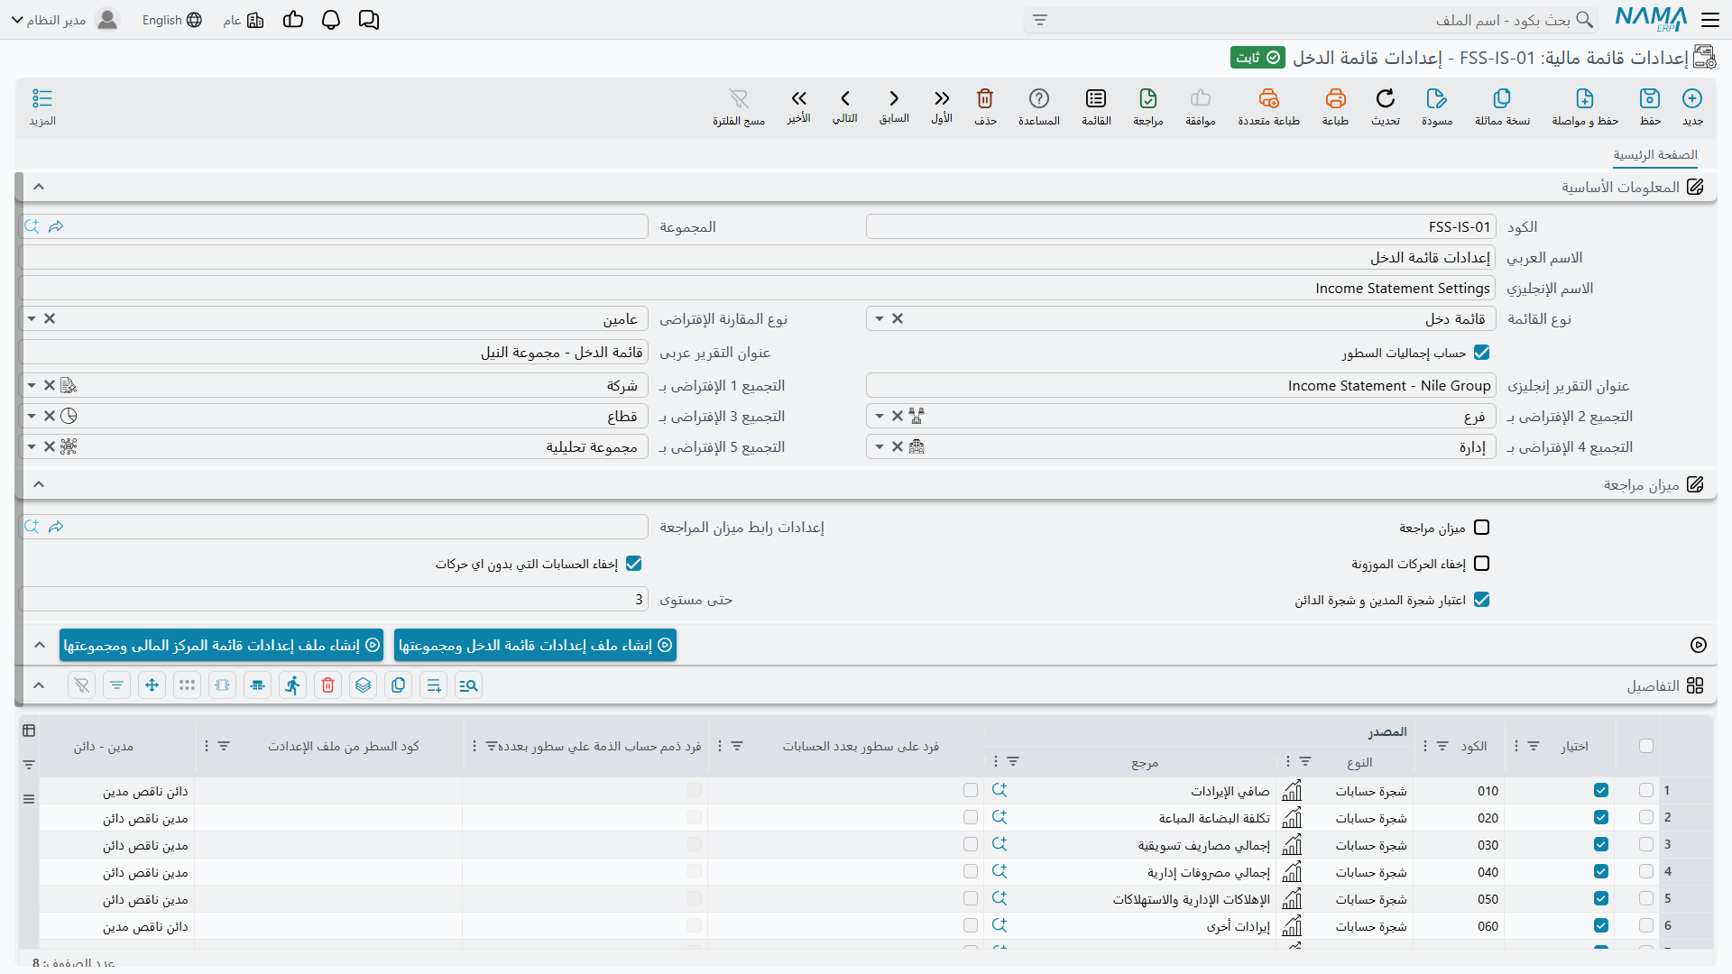Toggle اعتبار شجرة المدين و شجرة الدائن checkbox
1732x974 pixels.
1482,600
